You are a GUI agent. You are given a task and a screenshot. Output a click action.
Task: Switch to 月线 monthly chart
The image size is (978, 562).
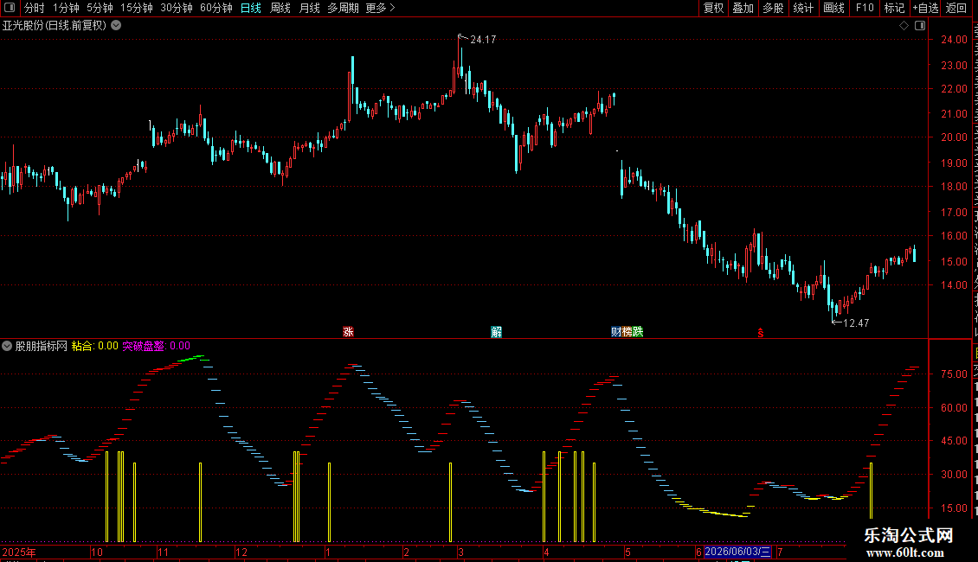pyautogui.click(x=309, y=8)
